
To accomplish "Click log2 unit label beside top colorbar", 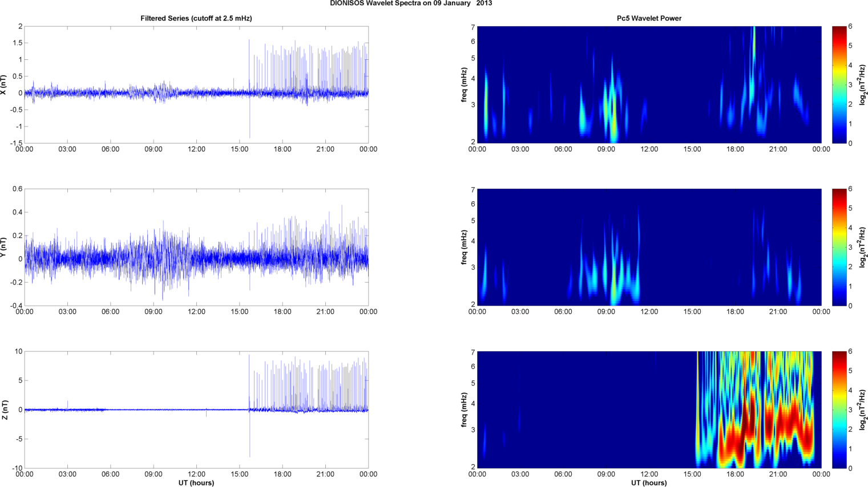I will coord(863,84).
